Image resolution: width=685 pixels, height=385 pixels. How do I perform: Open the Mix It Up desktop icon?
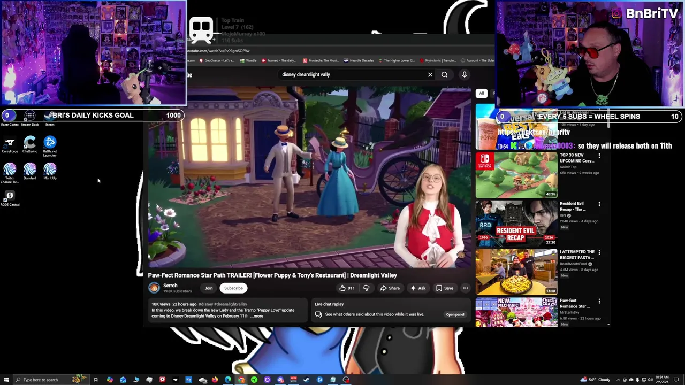coord(50,172)
